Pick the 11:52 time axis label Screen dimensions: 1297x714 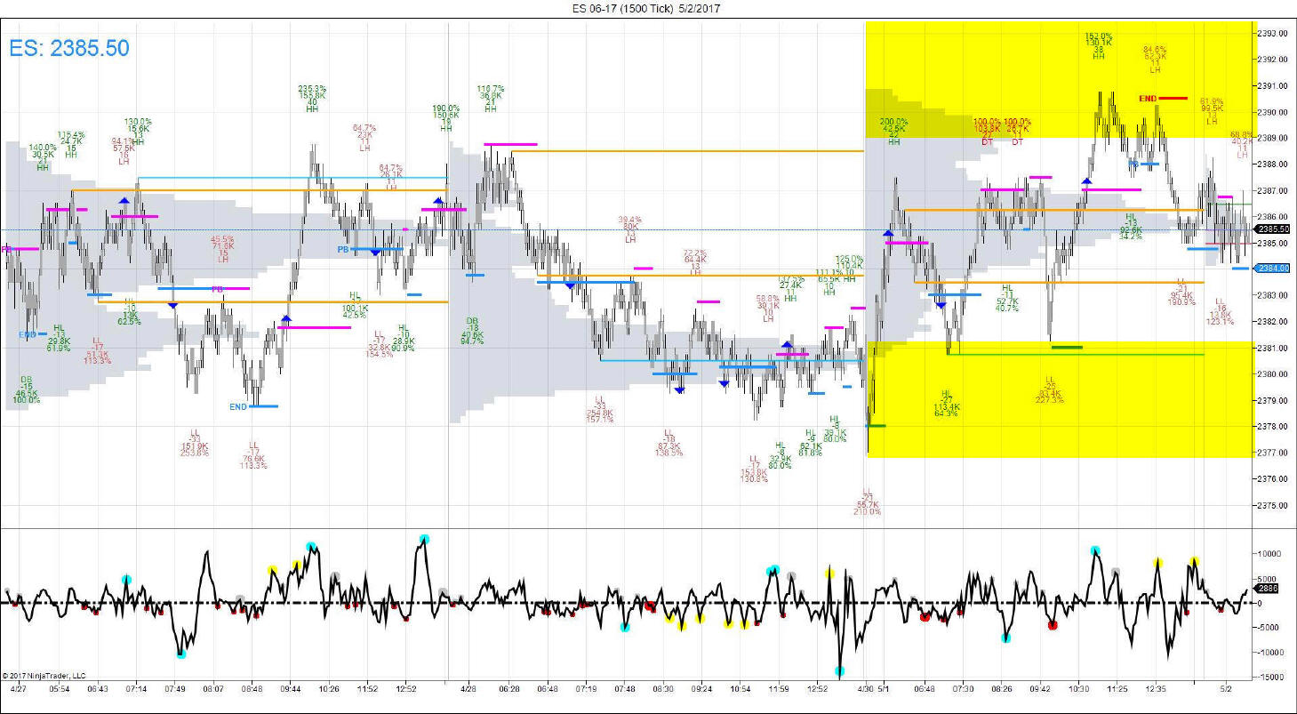(367, 689)
